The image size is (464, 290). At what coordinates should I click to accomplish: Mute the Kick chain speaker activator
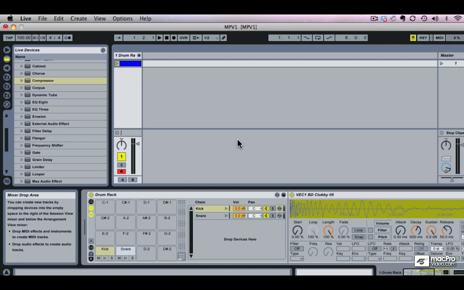(x=266, y=208)
